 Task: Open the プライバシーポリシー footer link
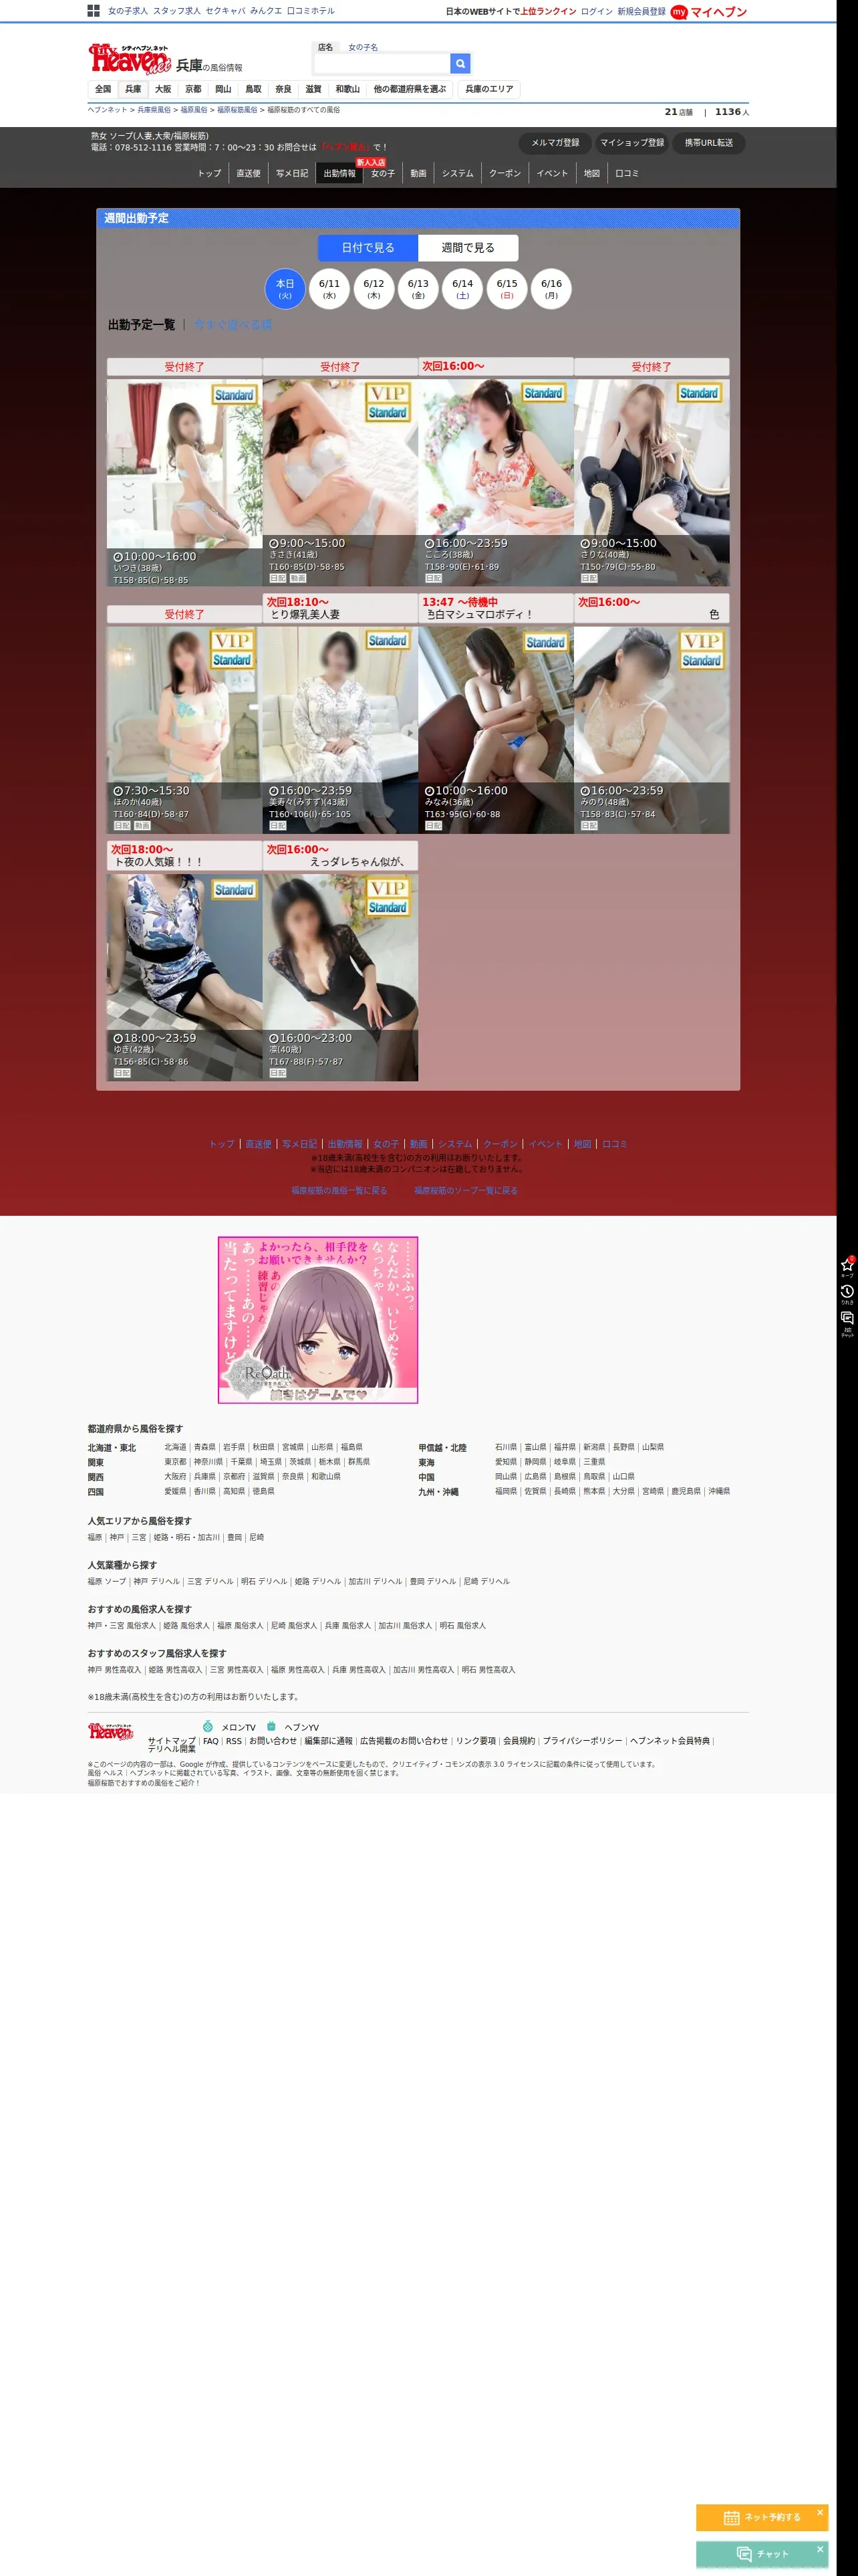point(582,1741)
